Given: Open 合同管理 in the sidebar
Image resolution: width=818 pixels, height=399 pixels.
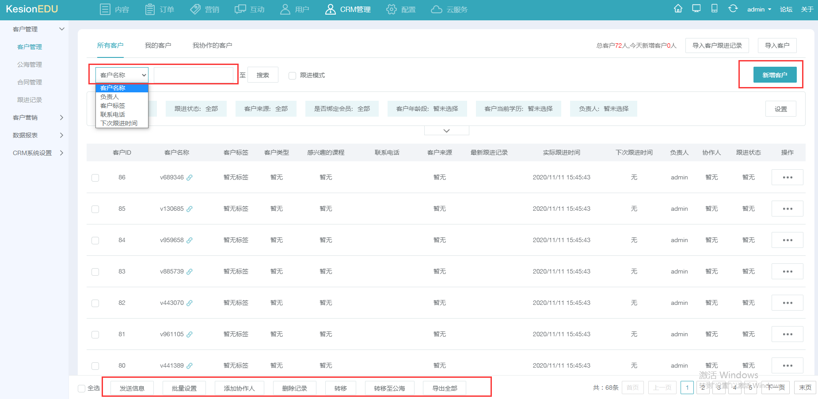Looking at the screenshot, I should (x=30, y=82).
